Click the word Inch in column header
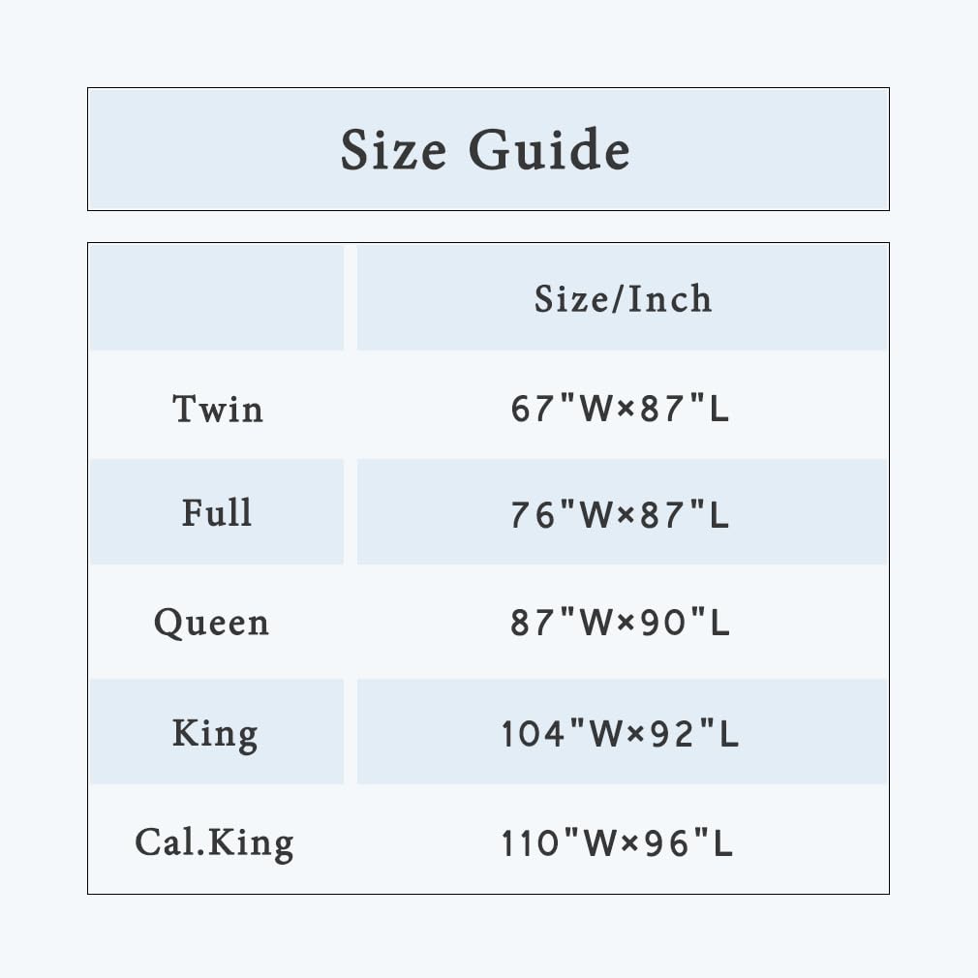Image resolution: width=978 pixels, height=978 pixels. (x=669, y=298)
